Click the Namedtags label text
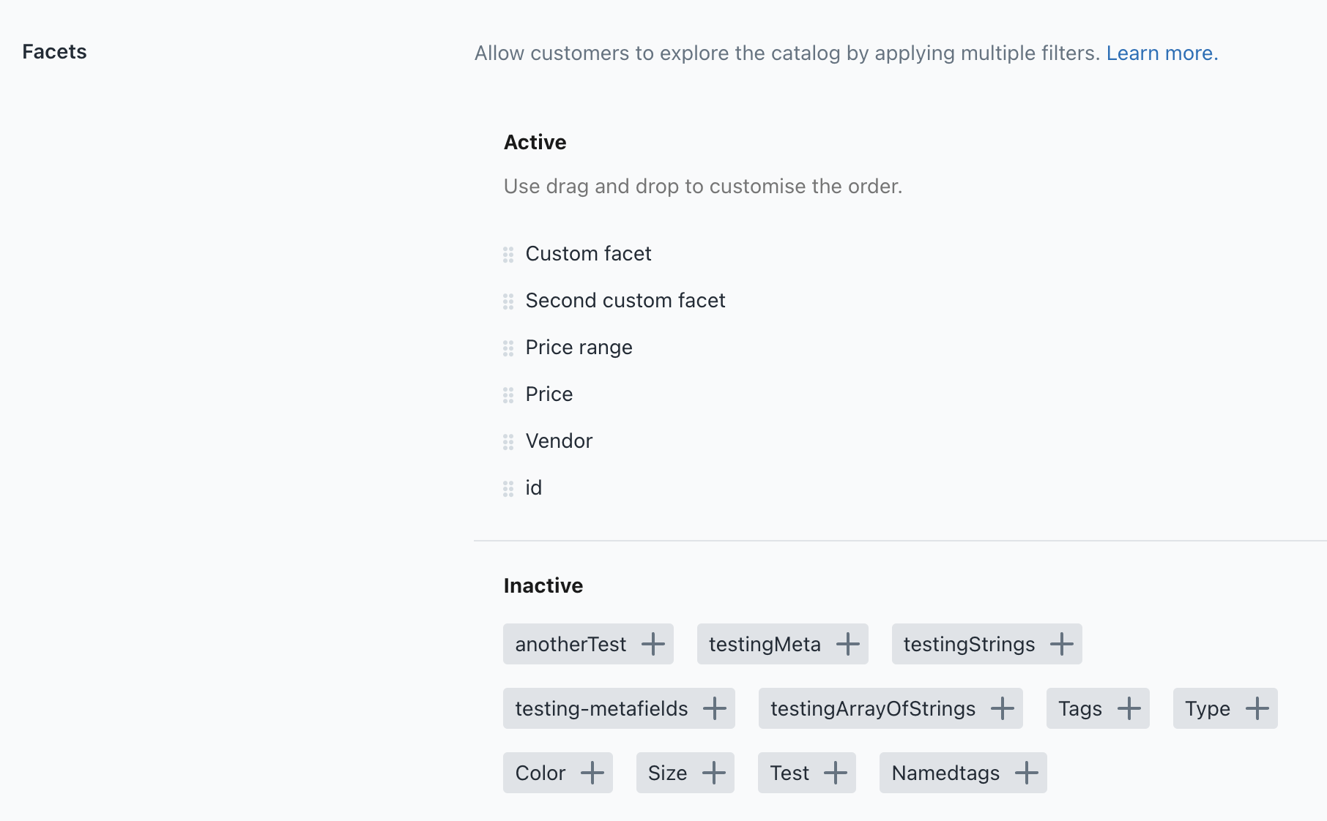 pos(945,773)
